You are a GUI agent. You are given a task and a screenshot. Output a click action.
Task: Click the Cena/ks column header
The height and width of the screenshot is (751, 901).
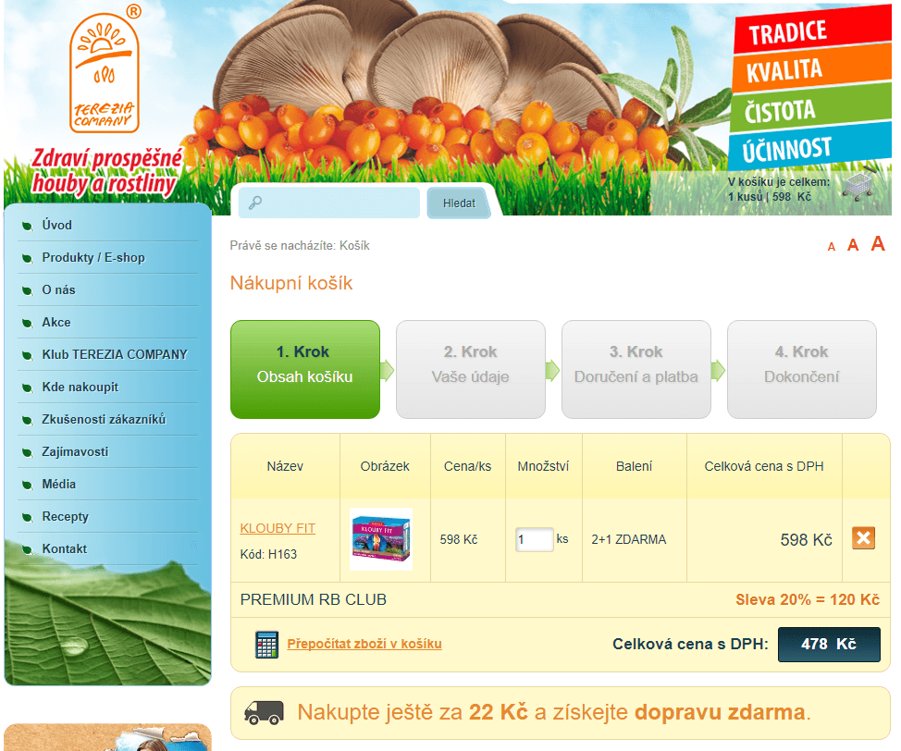click(467, 466)
